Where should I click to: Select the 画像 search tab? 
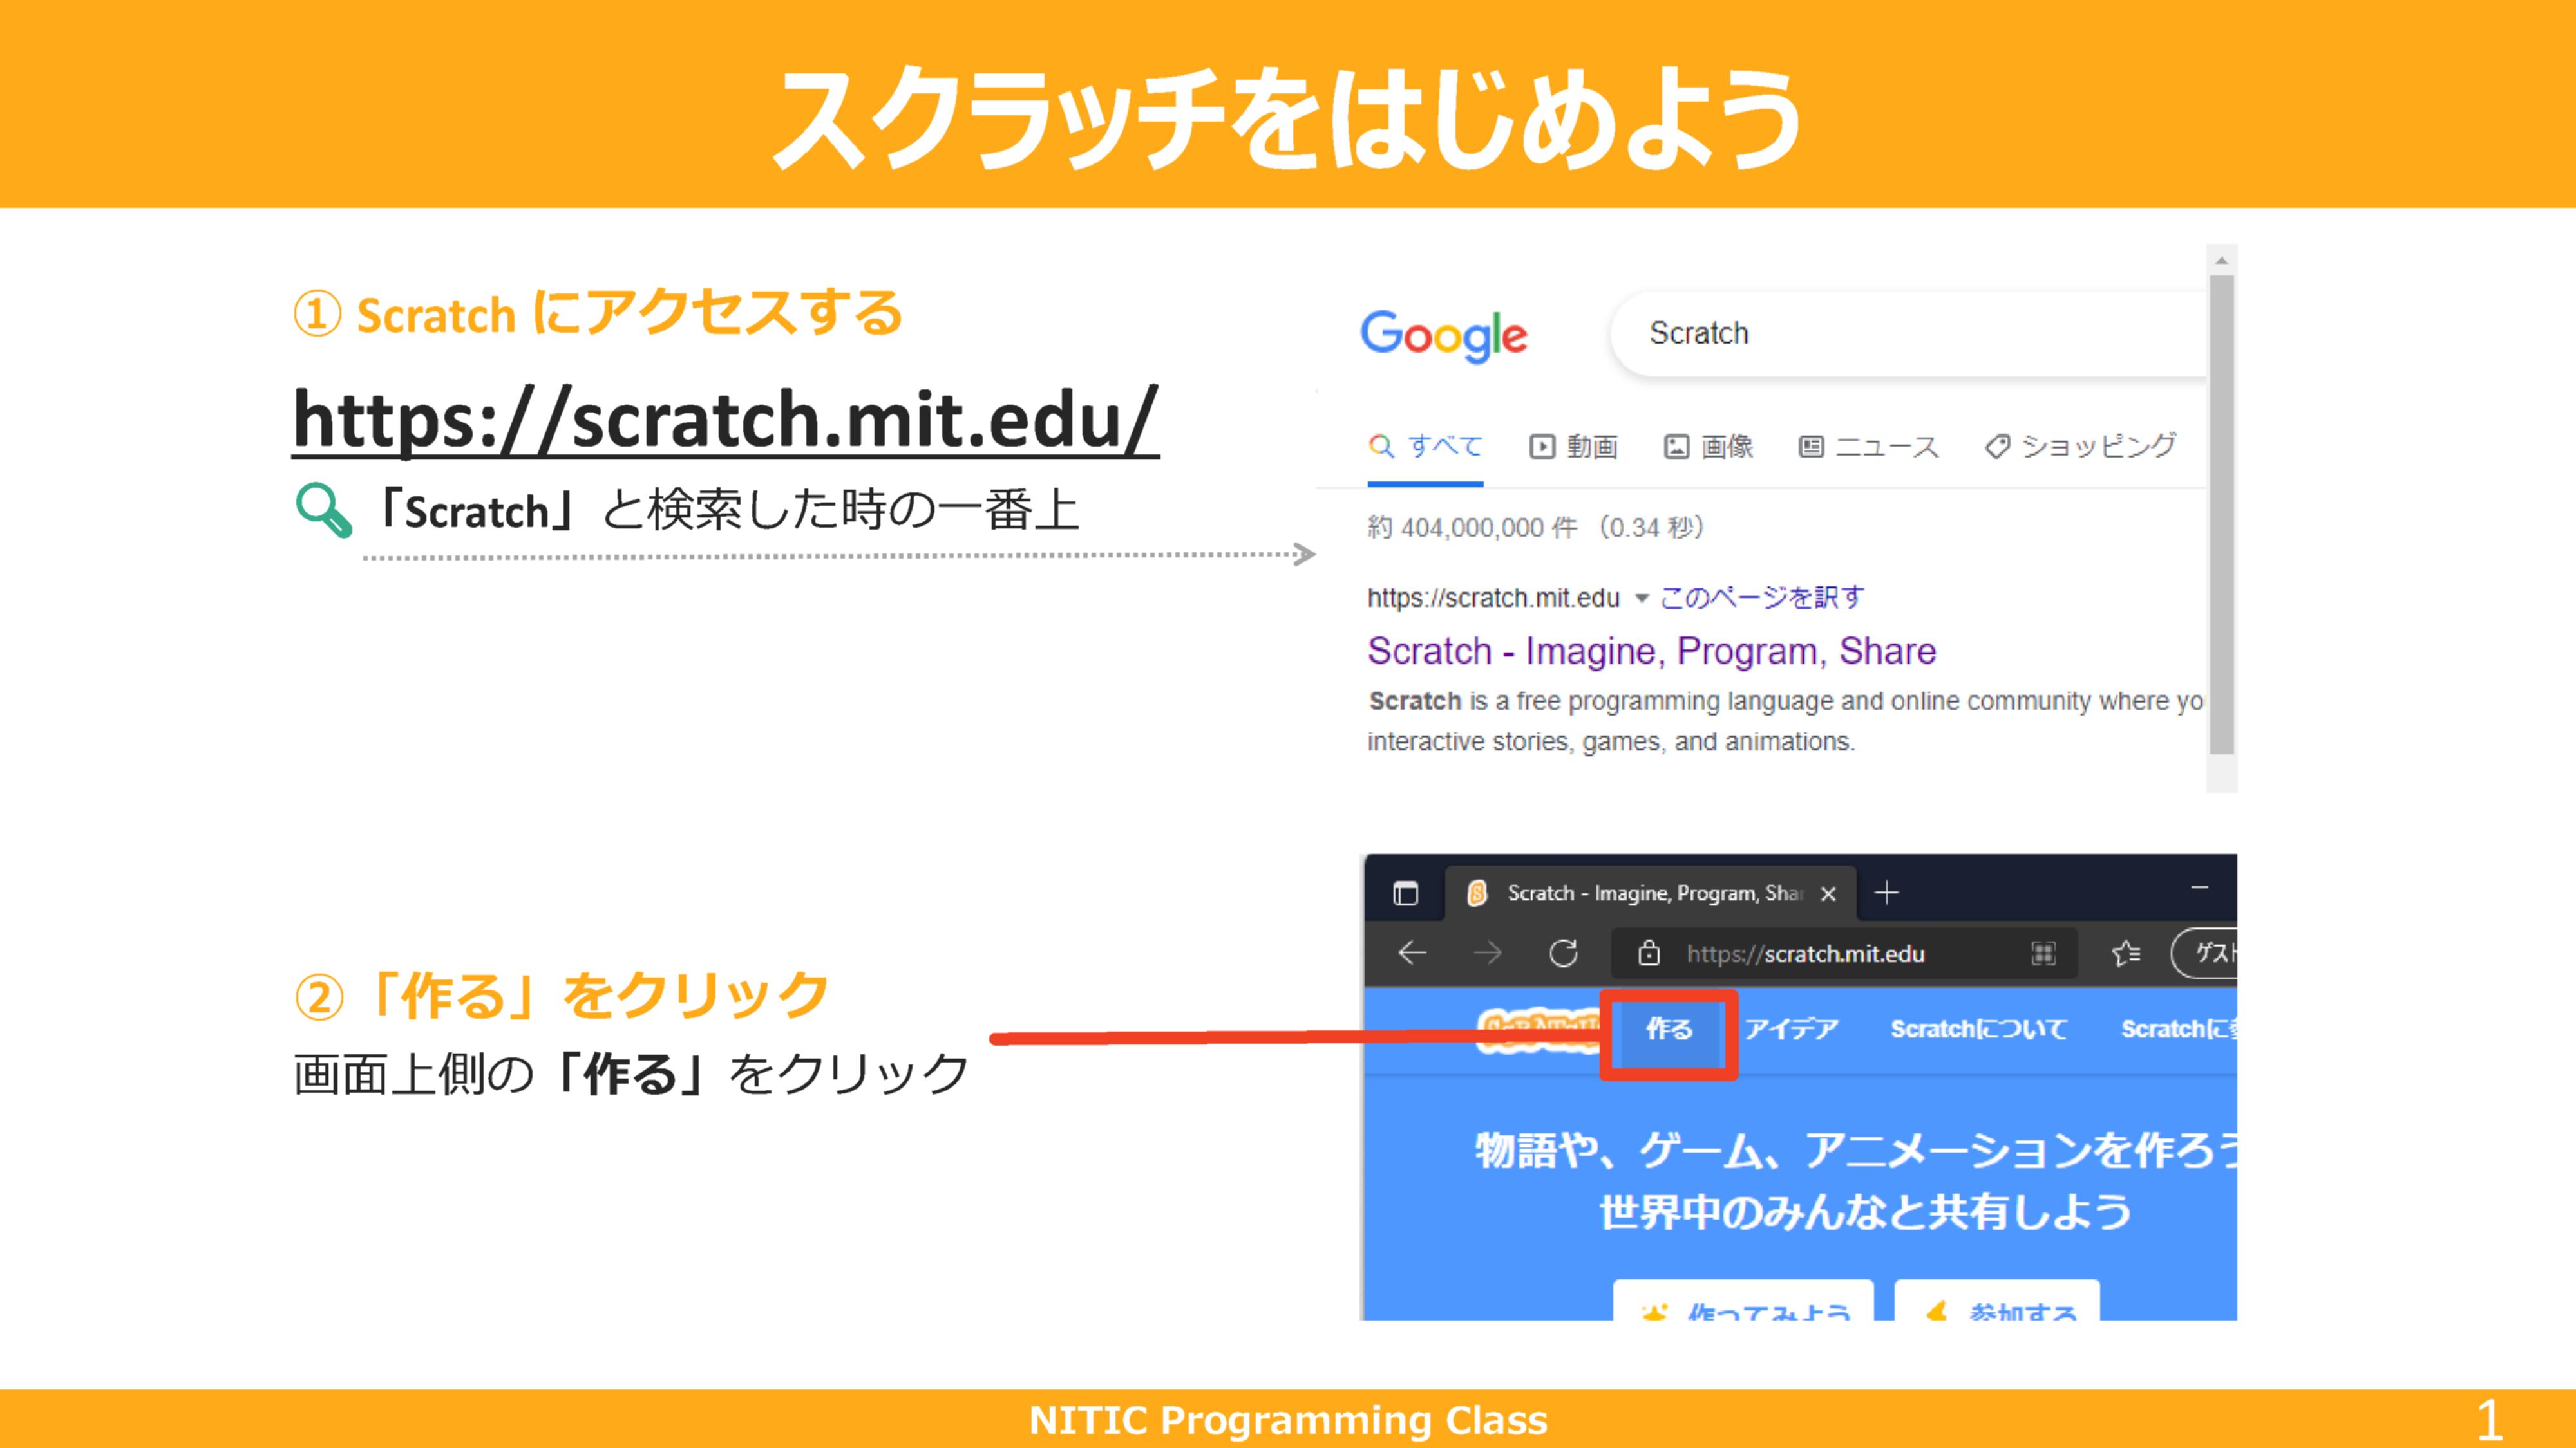tap(1708, 447)
